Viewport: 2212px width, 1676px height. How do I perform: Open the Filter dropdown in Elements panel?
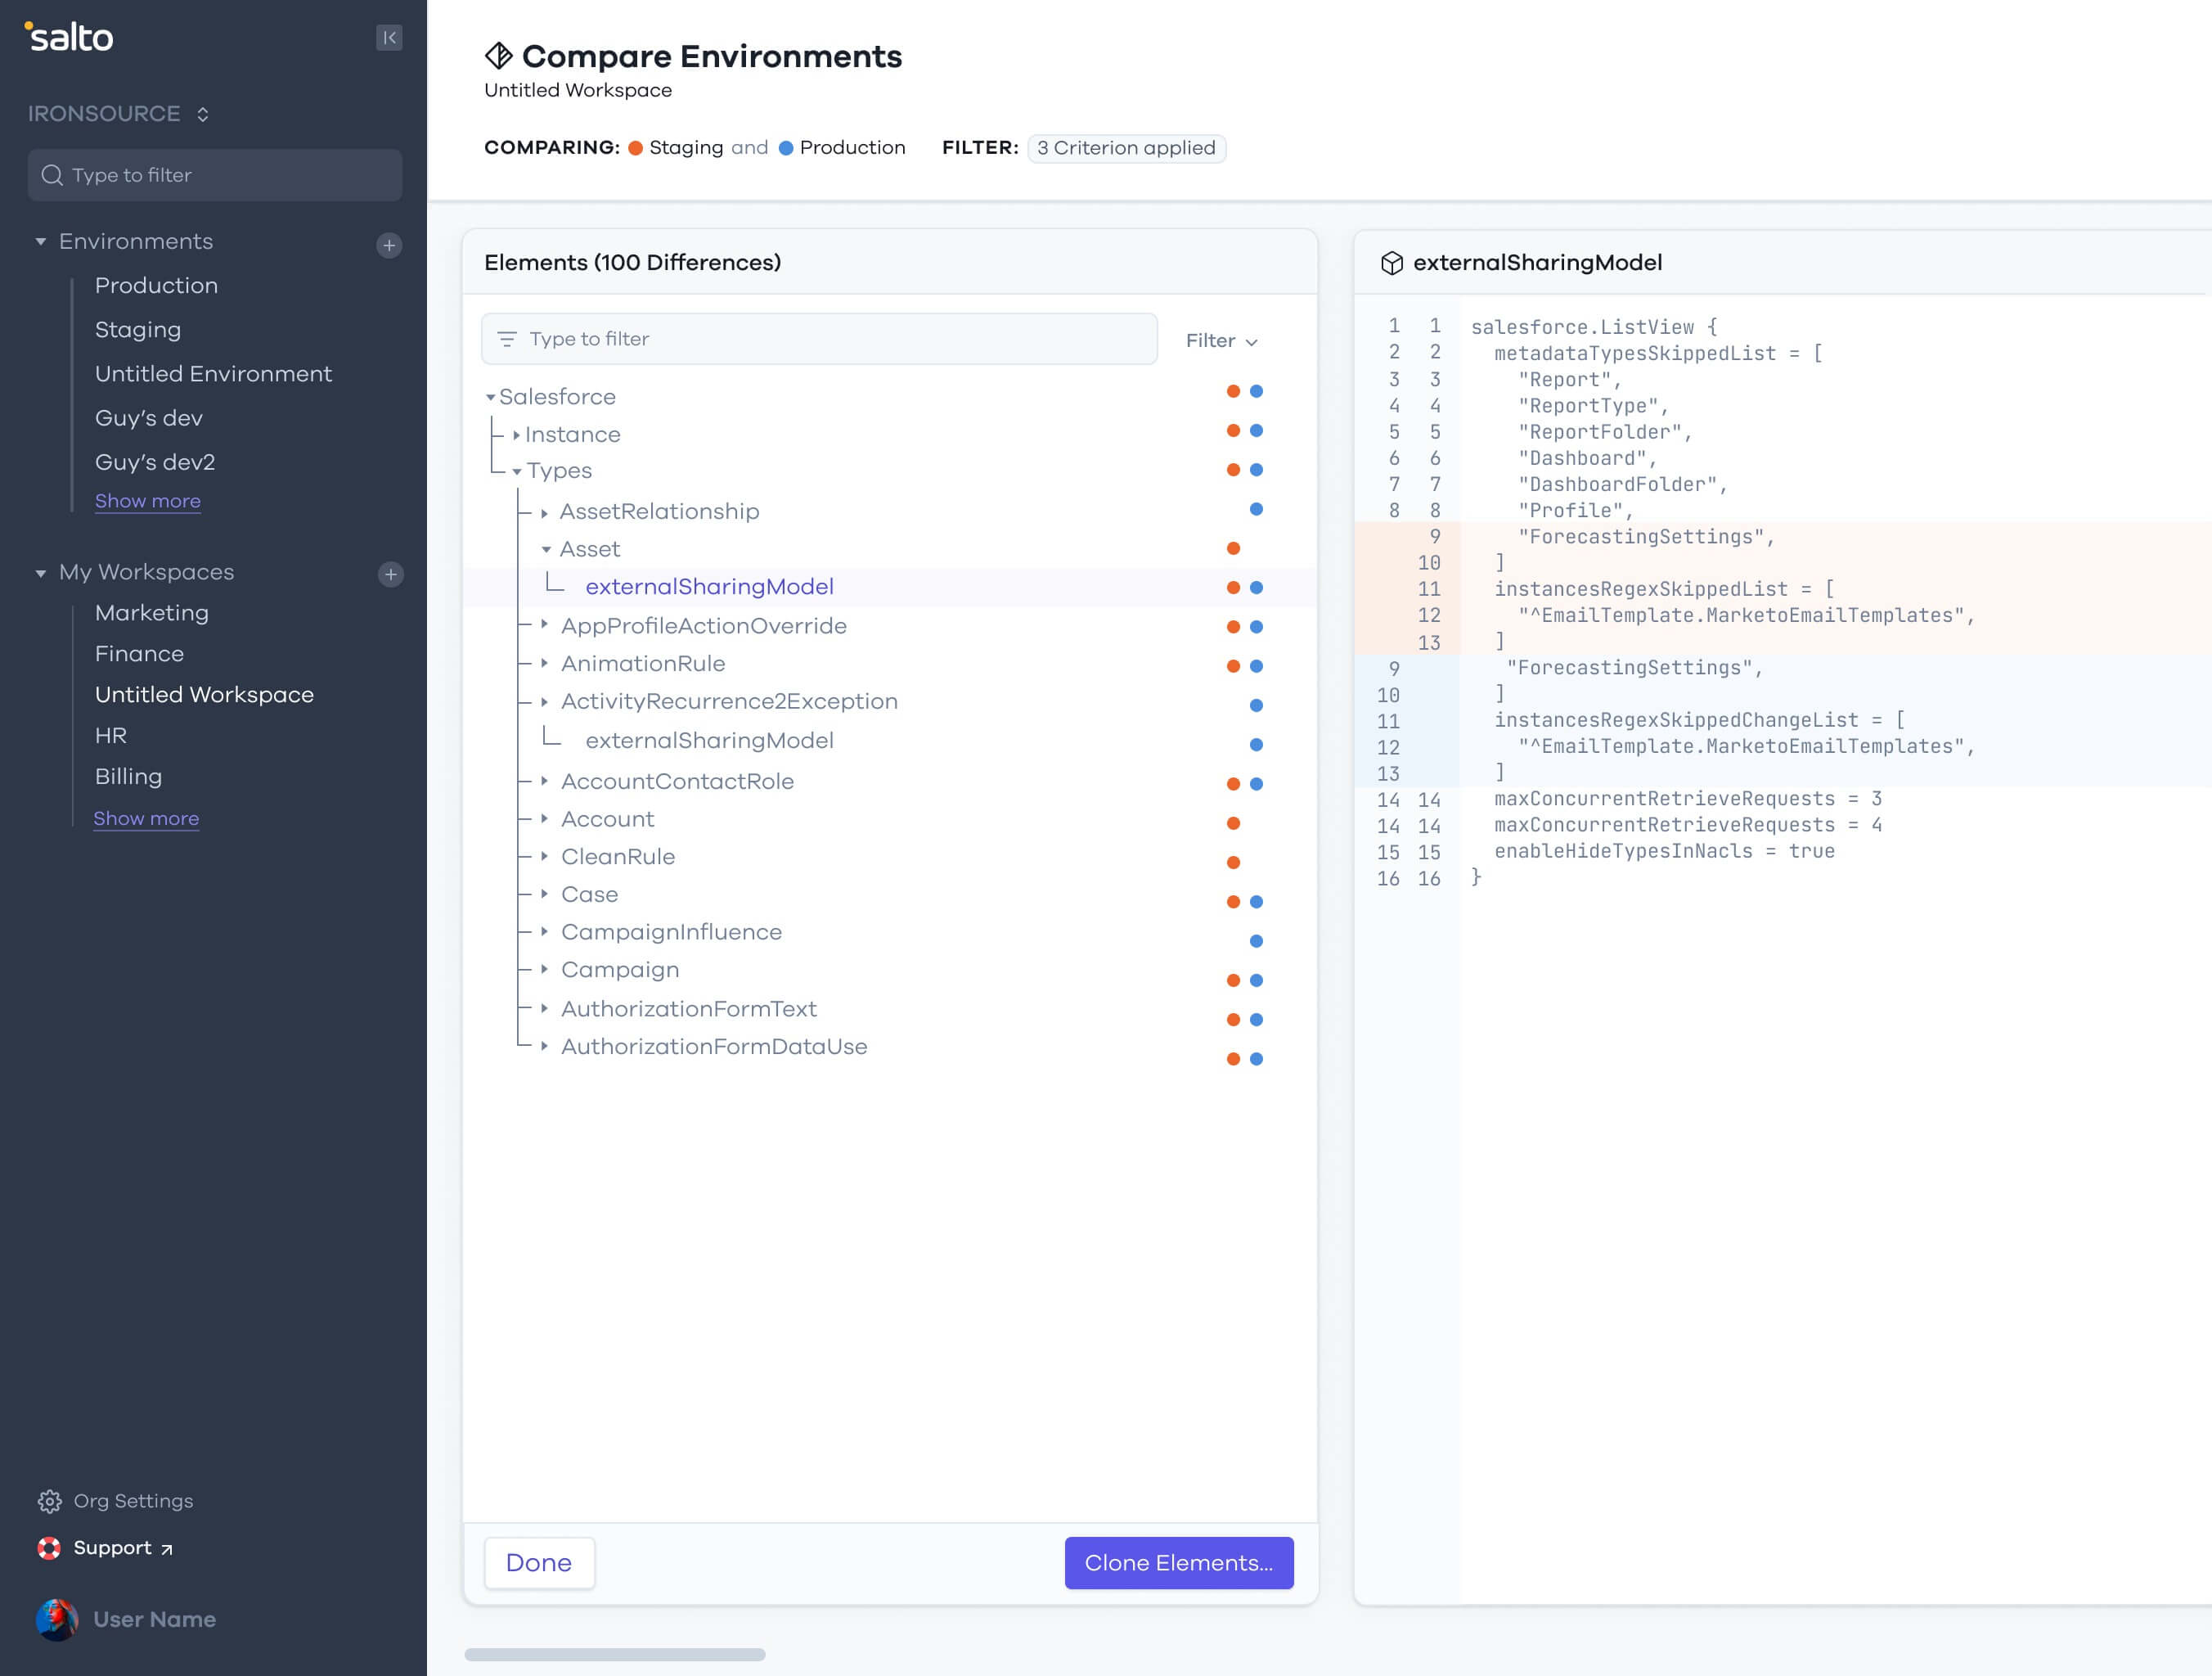(1221, 340)
